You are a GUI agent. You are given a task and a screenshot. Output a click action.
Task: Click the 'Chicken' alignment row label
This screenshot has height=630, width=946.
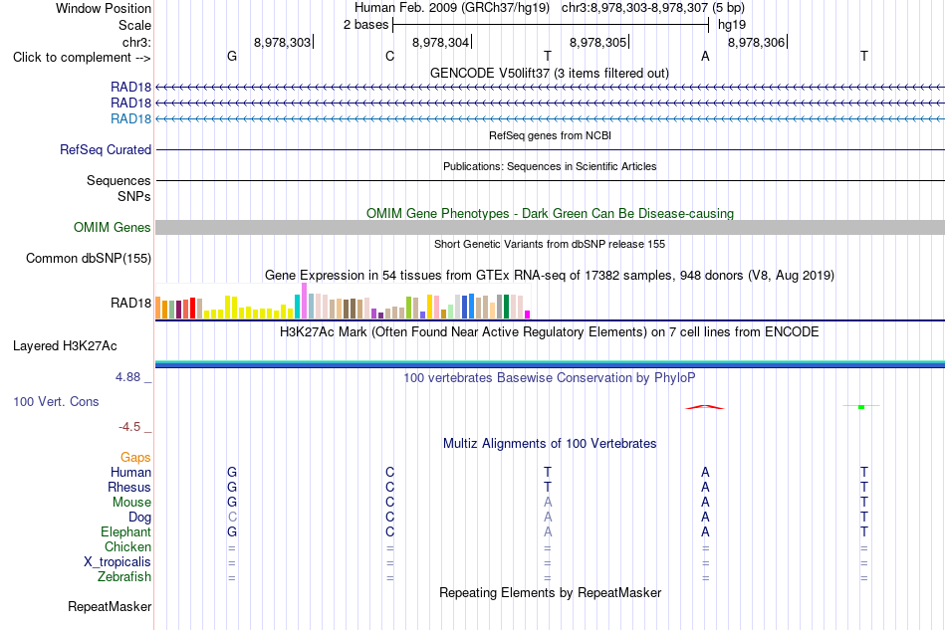pos(127,546)
